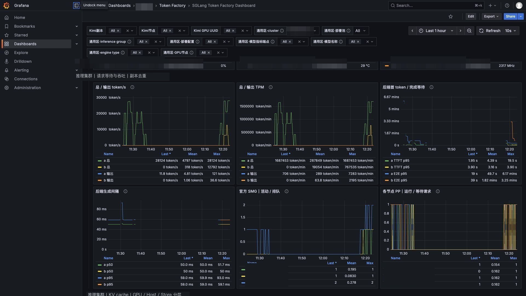Show info for 总 / 输出 token/s panel
The image size is (526, 296).
point(132,87)
